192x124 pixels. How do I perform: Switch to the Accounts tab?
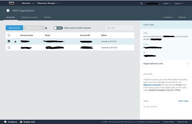pyautogui.click(x=11, y=17)
